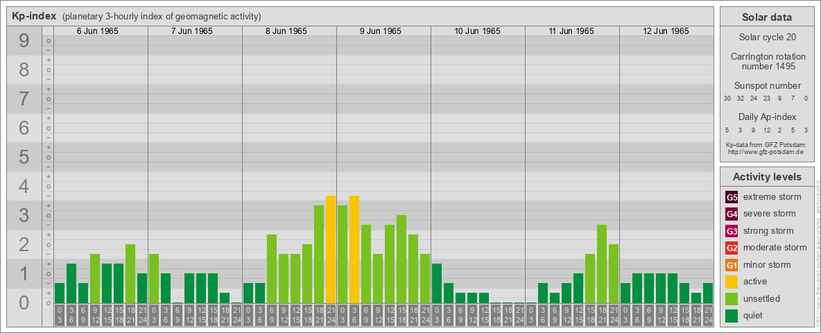Click the G3 strong storm badge

(732, 231)
